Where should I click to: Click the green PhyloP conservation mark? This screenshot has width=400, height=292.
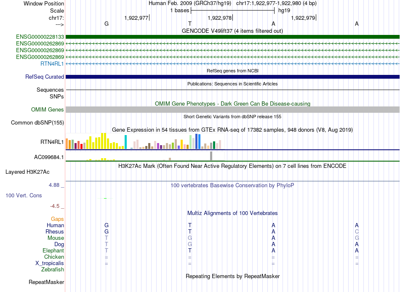(x=105, y=198)
